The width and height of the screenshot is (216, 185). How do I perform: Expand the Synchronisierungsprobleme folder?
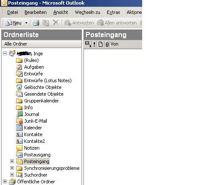click(x=12, y=168)
